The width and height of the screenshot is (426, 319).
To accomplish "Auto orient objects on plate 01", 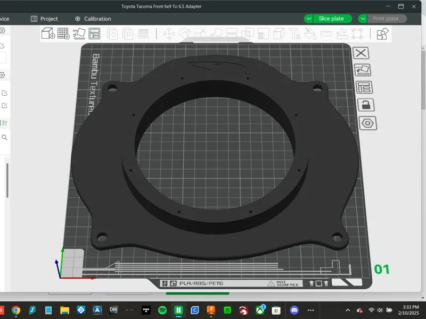I will [x=363, y=70].
